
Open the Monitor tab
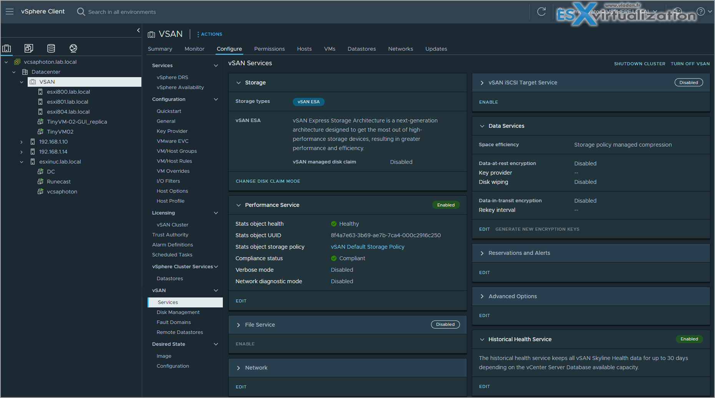pos(194,49)
